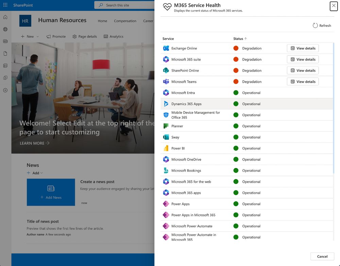Click the circled plus create icon in rail
The image size is (340, 266).
[x=5, y=90]
